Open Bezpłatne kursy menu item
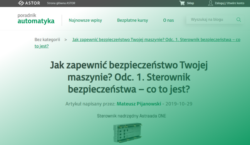 (133, 20)
